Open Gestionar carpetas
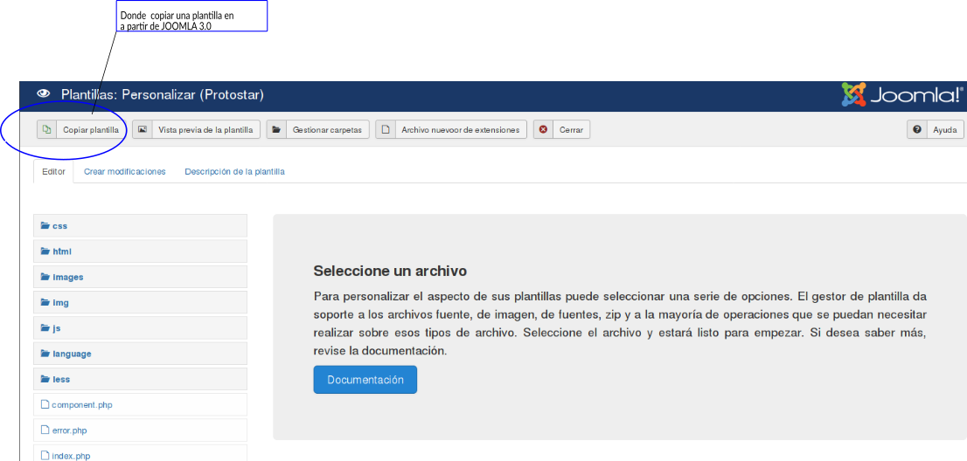 [317, 130]
